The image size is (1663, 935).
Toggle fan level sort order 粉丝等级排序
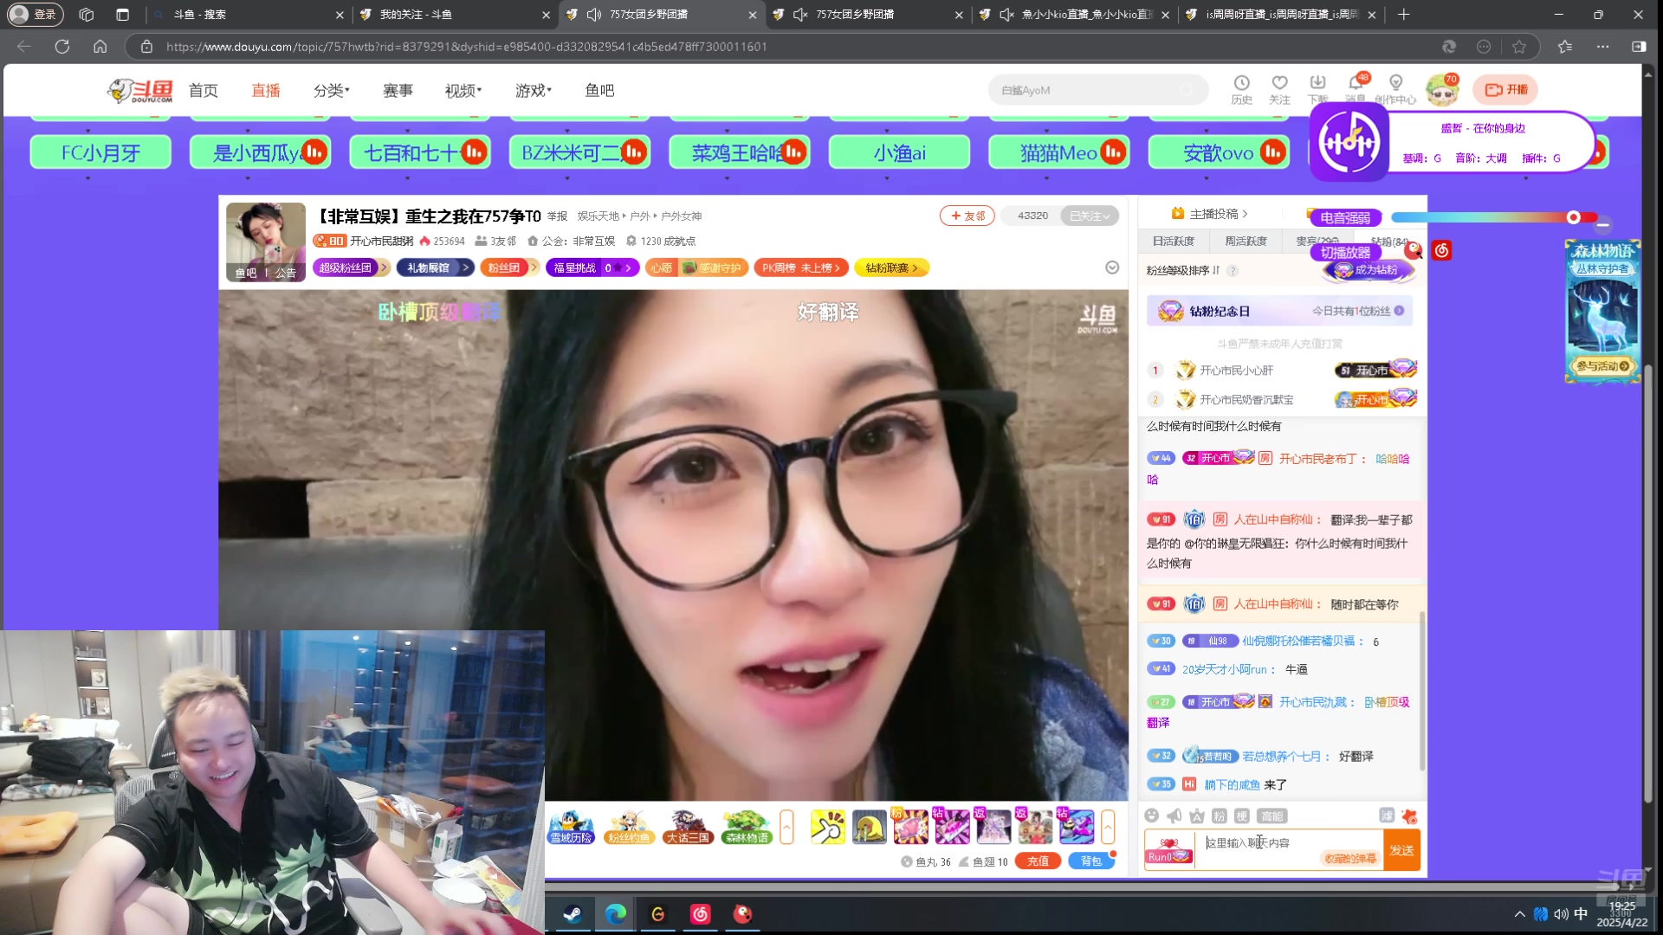pos(1182,271)
